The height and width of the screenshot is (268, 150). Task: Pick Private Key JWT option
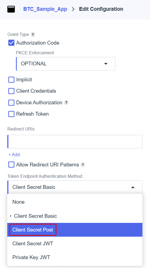click(x=75, y=257)
